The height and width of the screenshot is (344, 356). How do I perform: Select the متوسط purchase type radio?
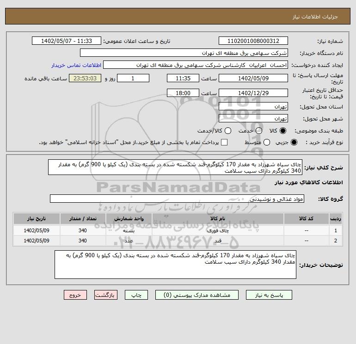tap(267, 142)
